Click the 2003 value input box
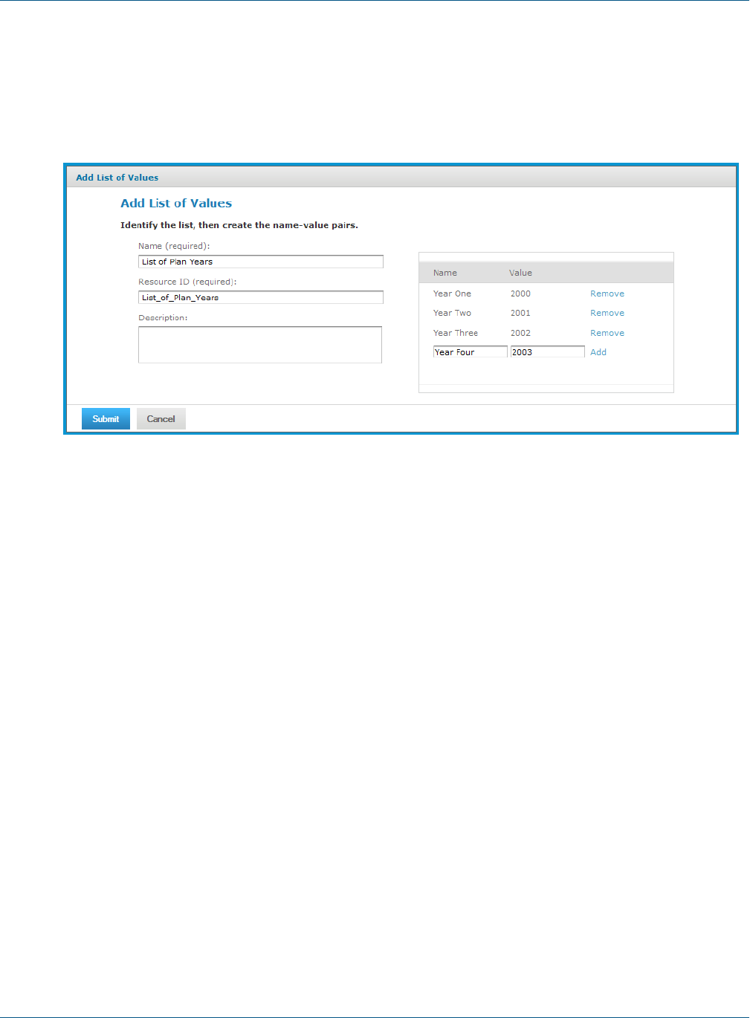 tap(548, 352)
